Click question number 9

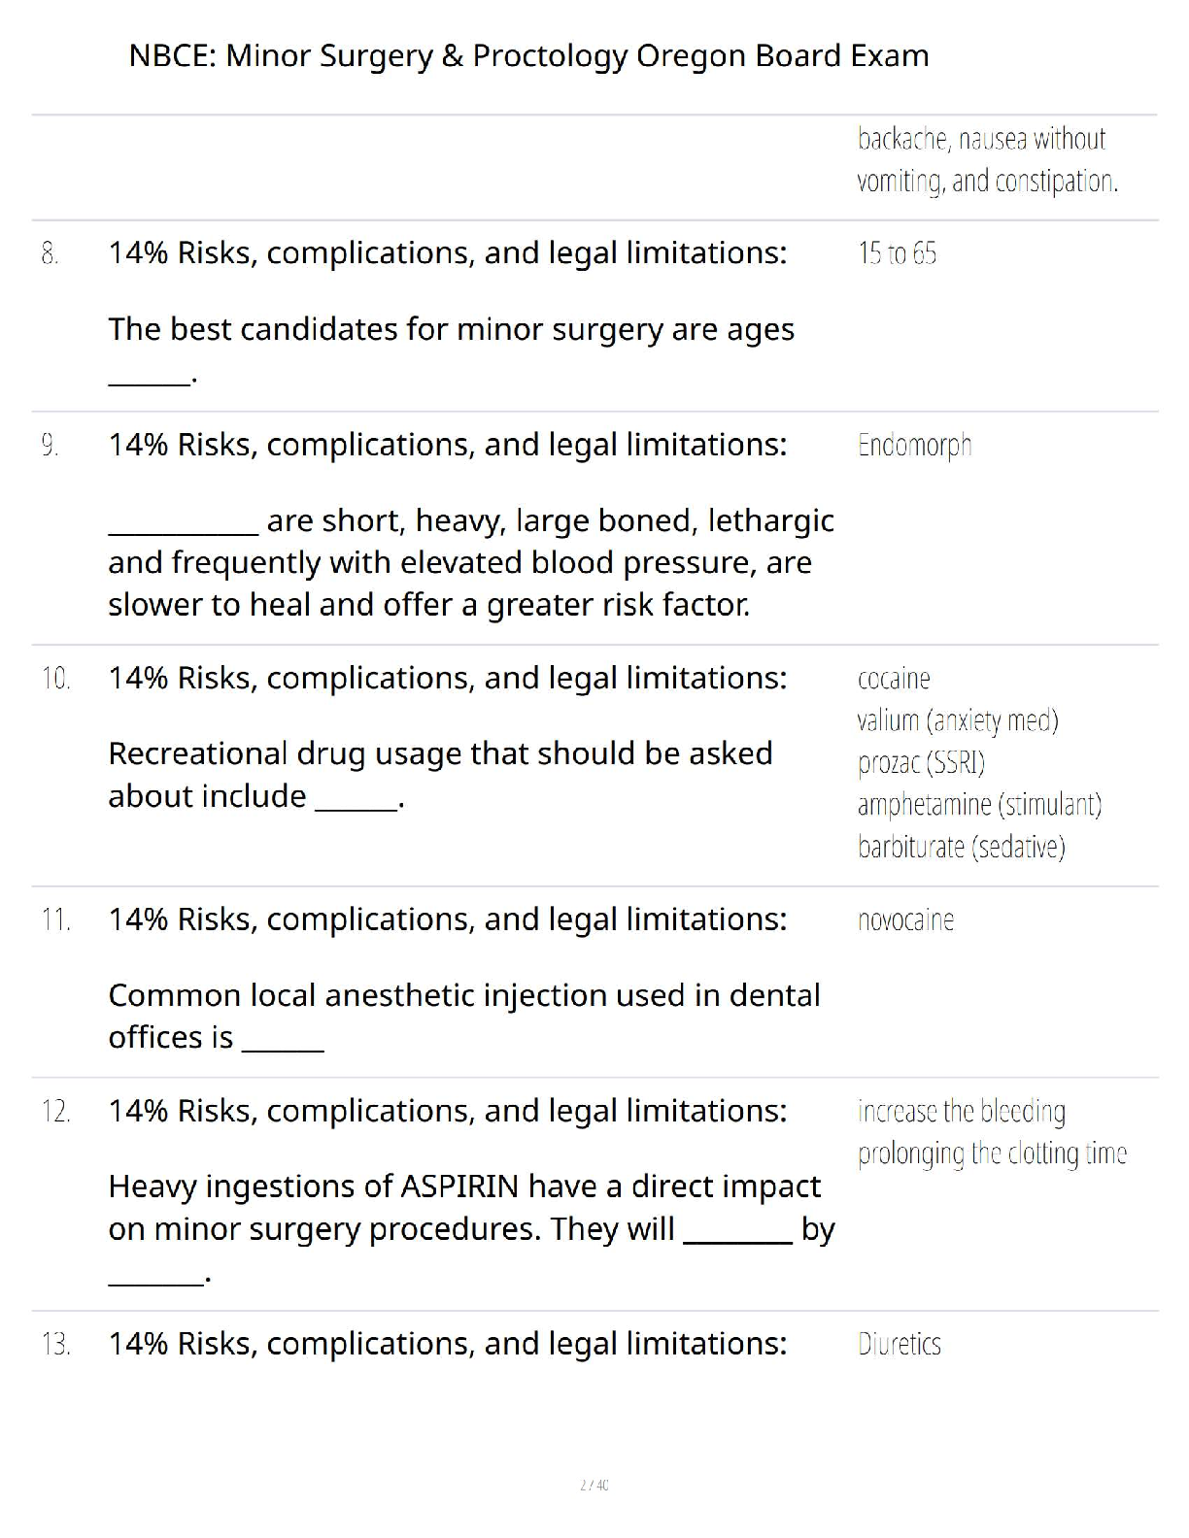[x=51, y=446]
